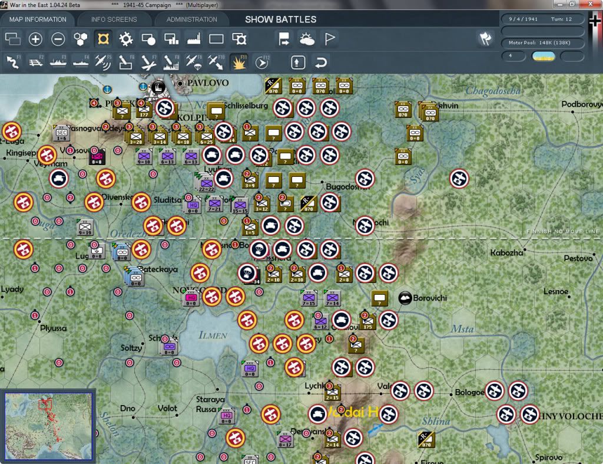Select the 9=19 infantry counter

[x=85, y=227]
